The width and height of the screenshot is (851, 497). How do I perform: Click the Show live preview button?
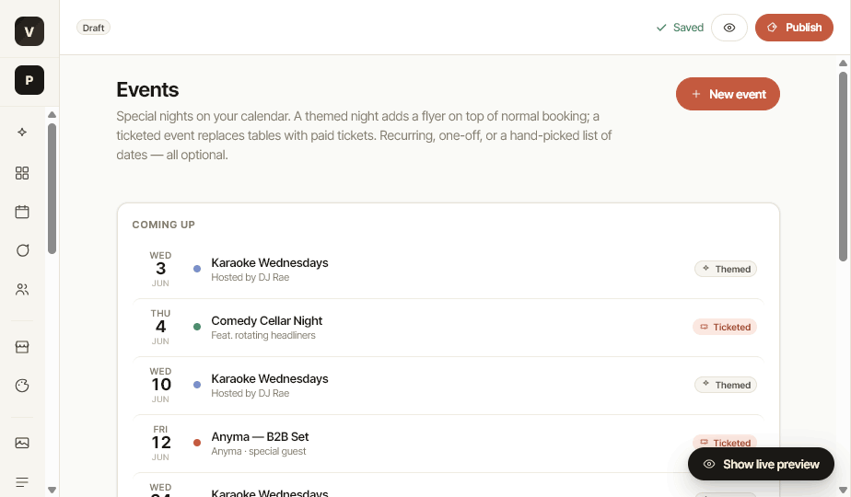click(x=761, y=464)
